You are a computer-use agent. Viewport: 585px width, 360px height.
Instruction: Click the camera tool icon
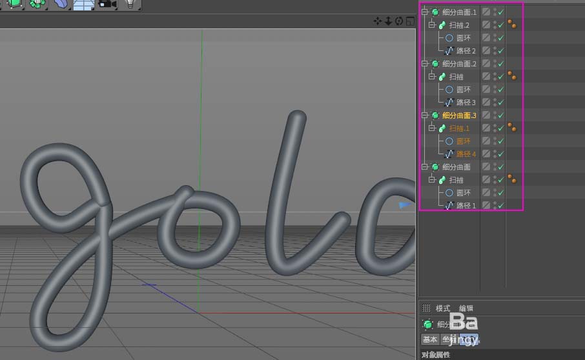tap(107, 5)
